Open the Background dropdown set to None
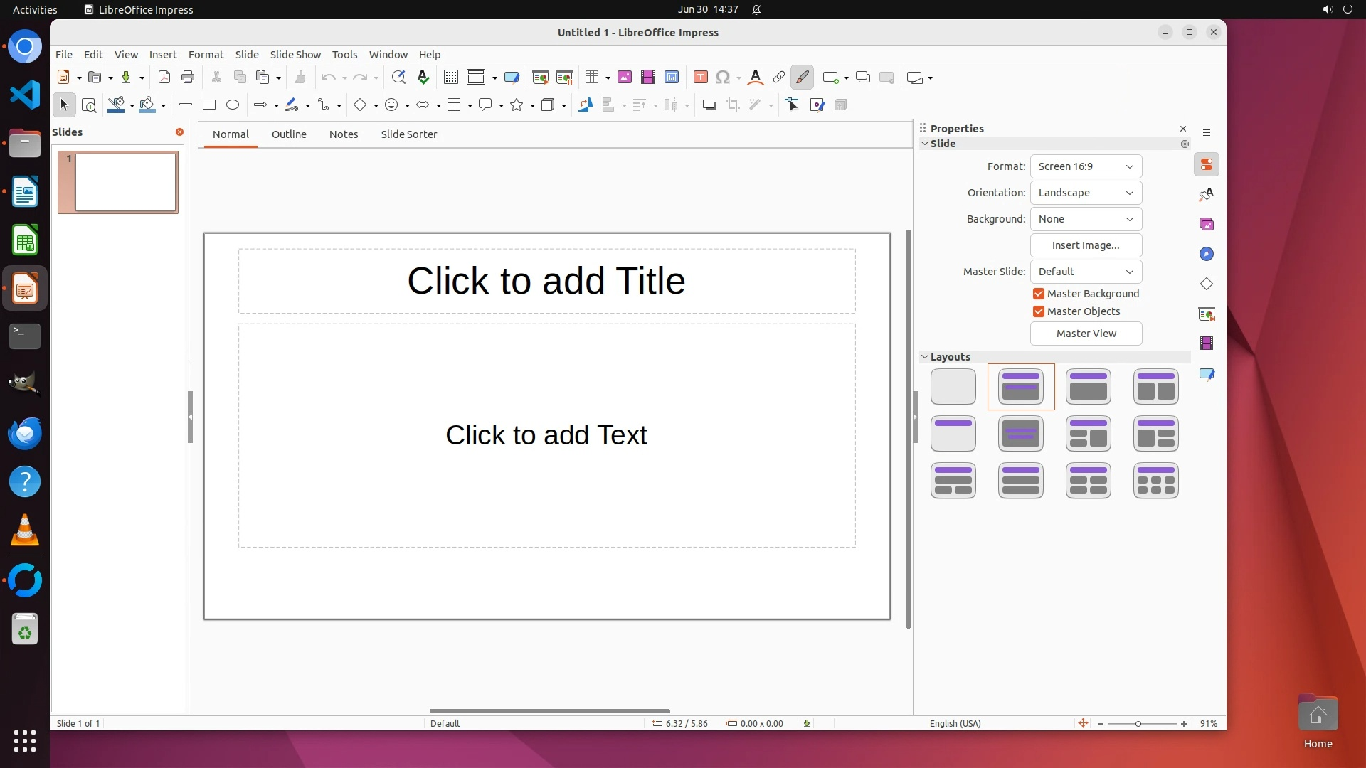 pyautogui.click(x=1086, y=219)
